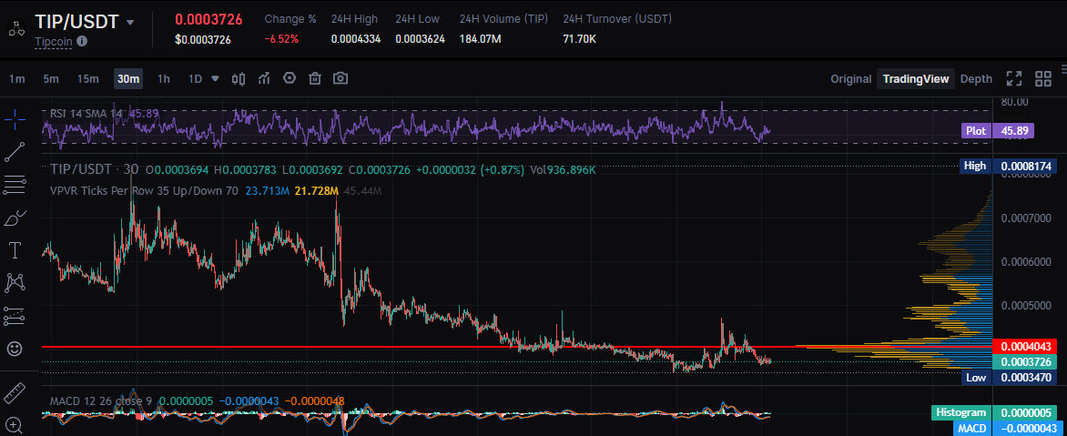Click the RSI 14 SMA 14 indicator legend
The image size is (1067, 436).
pos(86,113)
